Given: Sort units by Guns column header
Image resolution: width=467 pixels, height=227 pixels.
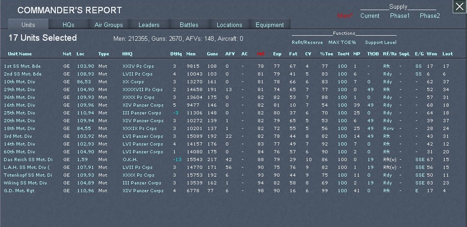Looking at the screenshot, I should pos(212,54).
